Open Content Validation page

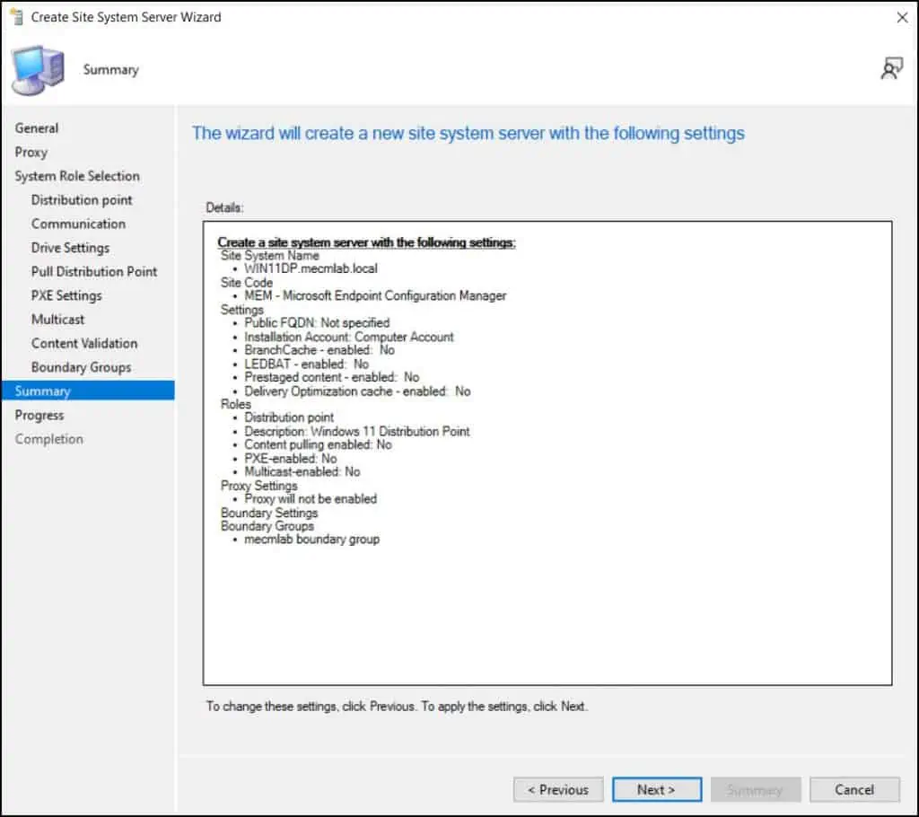point(84,343)
